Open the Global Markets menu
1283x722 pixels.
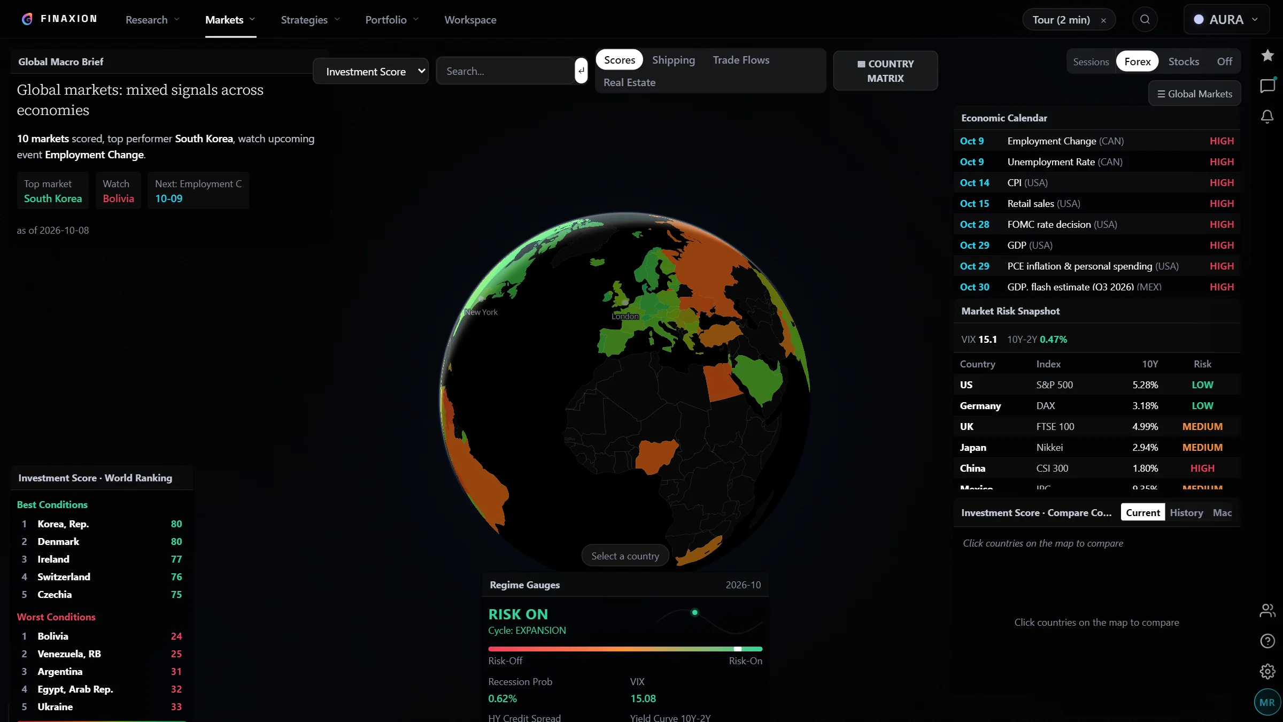point(1195,94)
